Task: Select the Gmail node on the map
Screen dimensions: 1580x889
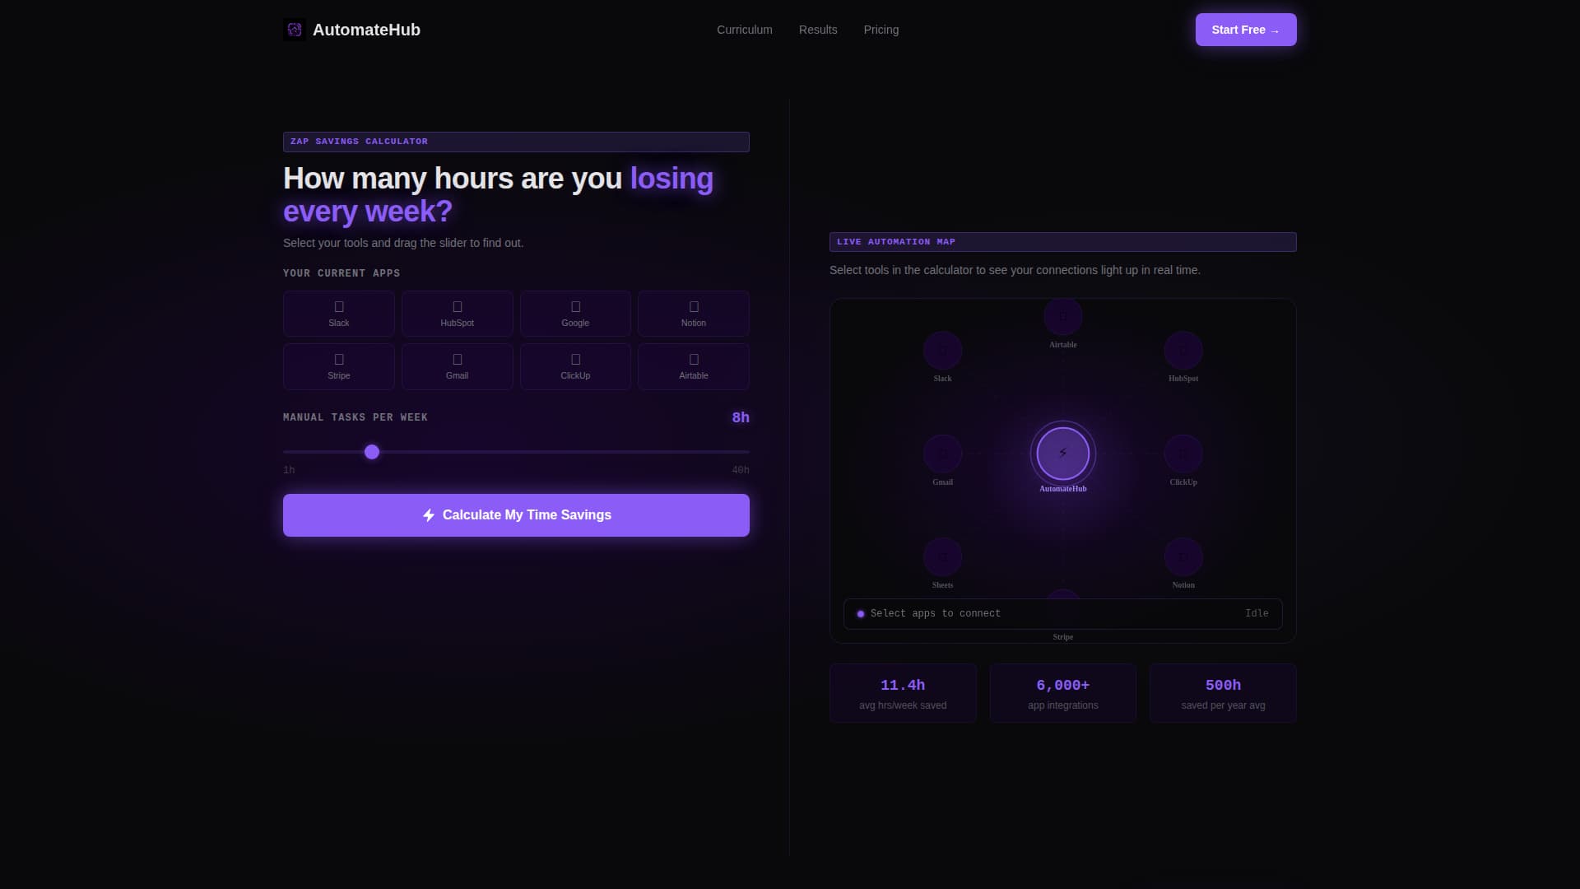Action: (942, 454)
